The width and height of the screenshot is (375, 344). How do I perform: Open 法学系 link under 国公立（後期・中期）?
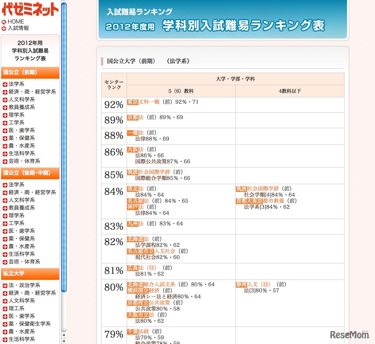coord(17,185)
